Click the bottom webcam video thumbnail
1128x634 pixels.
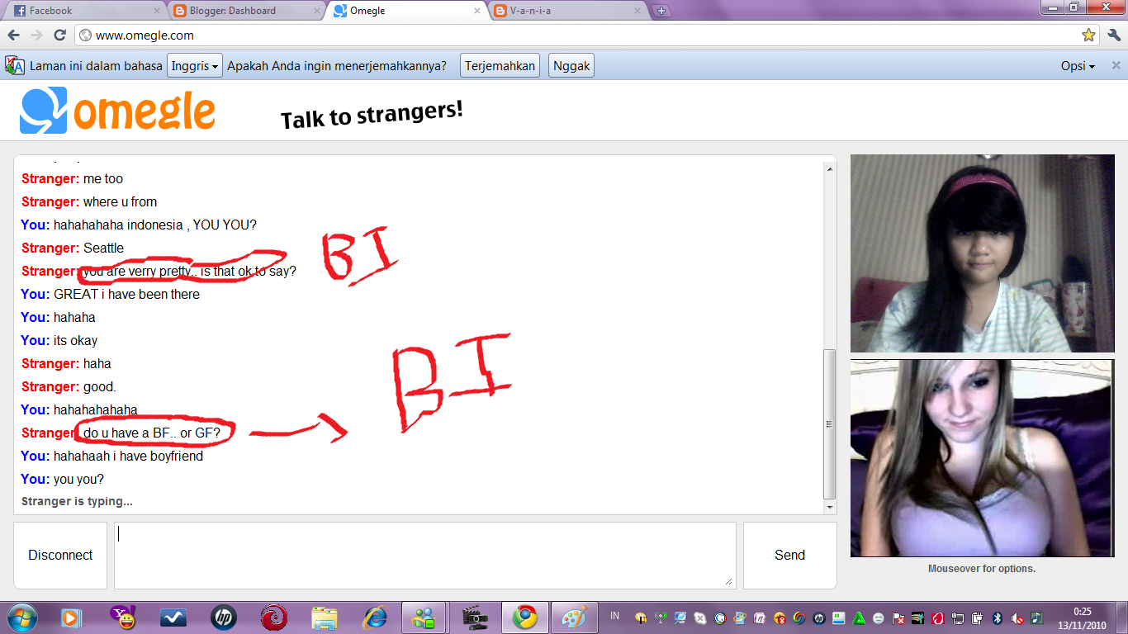pyautogui.click(x=982, y=458)
